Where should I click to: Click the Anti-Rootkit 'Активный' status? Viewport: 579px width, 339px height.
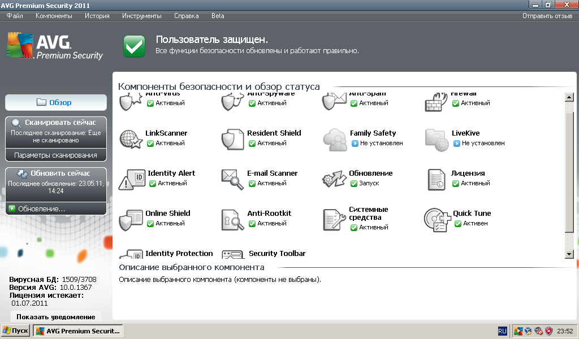click(272, 224)
